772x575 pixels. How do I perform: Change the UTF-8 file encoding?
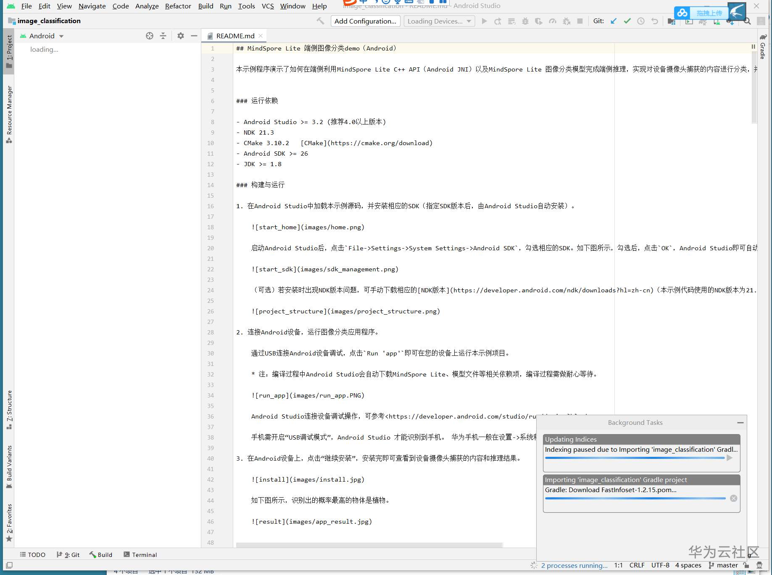[x=660, y=565]
